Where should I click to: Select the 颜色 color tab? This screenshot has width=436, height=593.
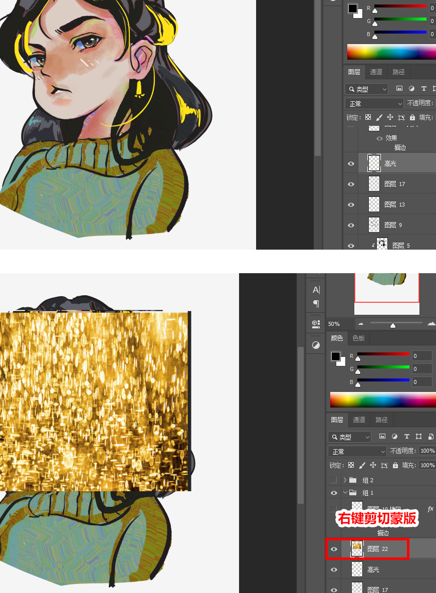pyautogui.click(x=337, y=338)
